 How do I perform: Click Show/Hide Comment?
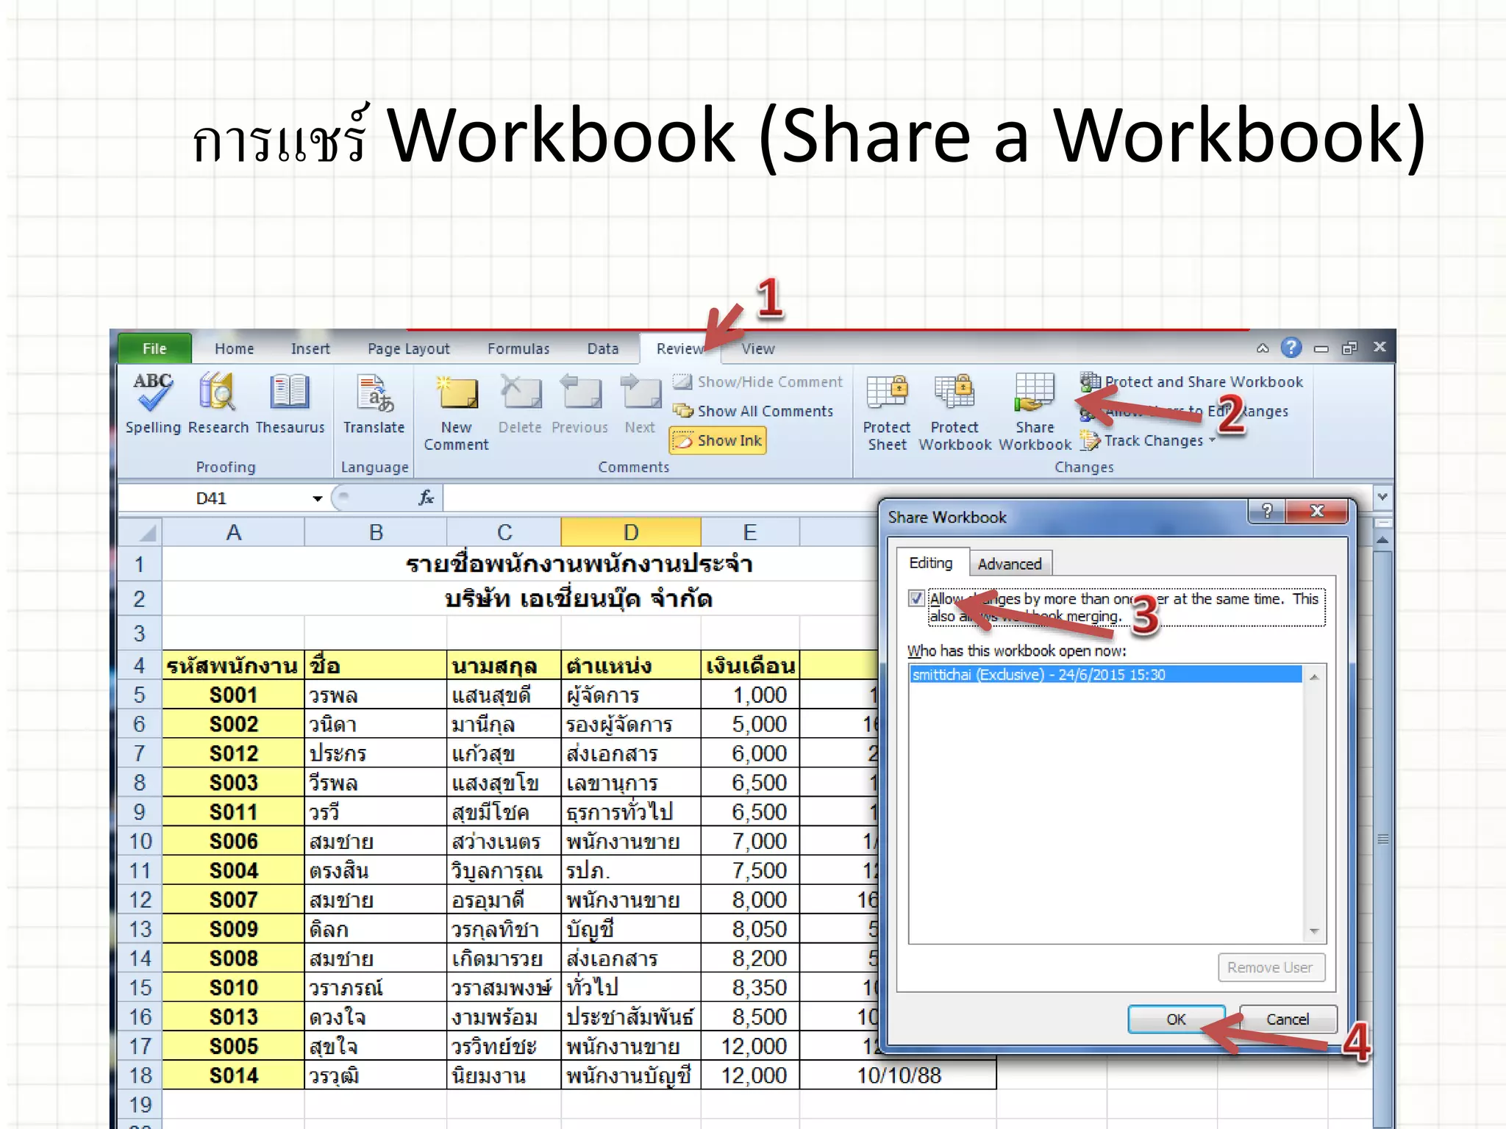[757, 381]
